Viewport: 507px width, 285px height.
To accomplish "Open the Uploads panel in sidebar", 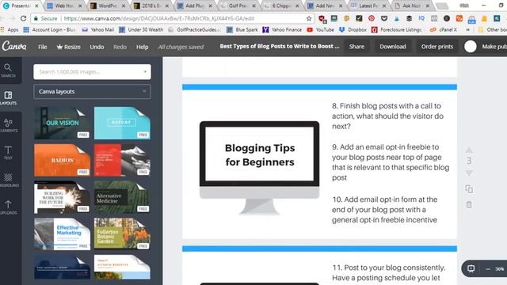I will (x=8, y=207).
